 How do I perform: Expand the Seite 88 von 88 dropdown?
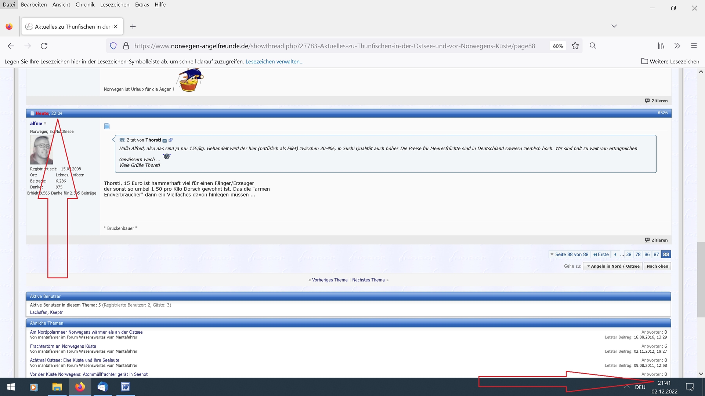[569, 254]
